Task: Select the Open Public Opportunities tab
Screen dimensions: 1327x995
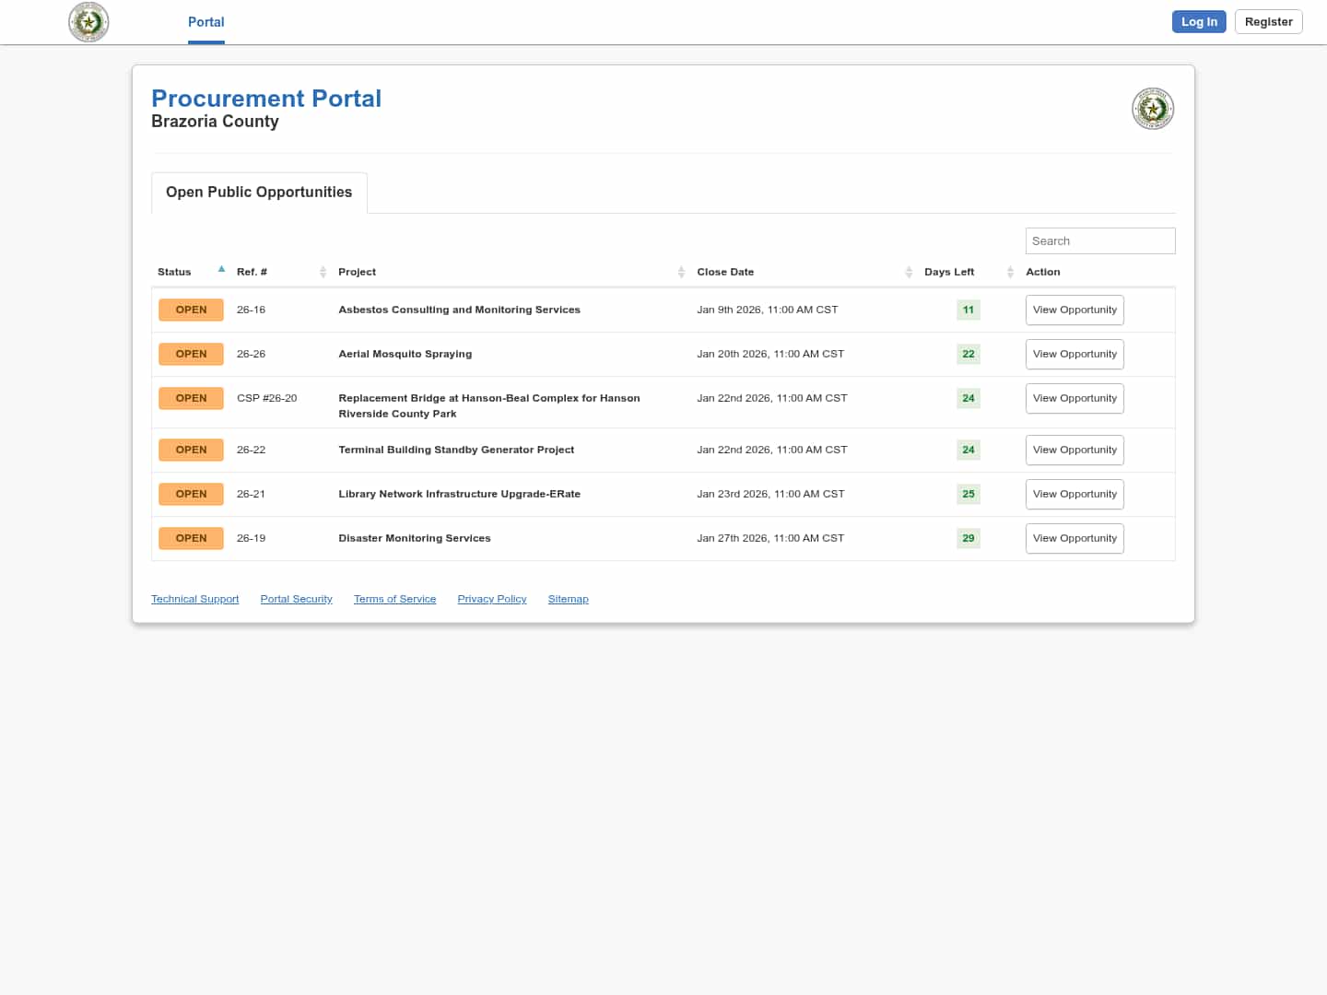Action: [259, 193]
